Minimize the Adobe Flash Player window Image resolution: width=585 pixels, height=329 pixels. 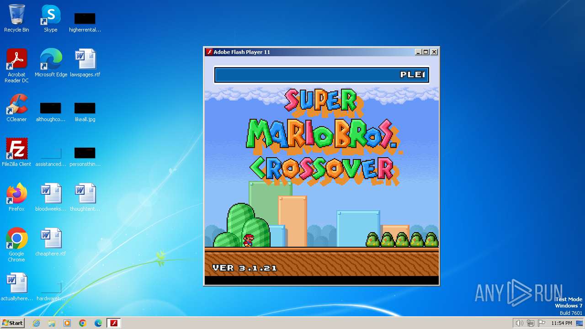[418, 52]
